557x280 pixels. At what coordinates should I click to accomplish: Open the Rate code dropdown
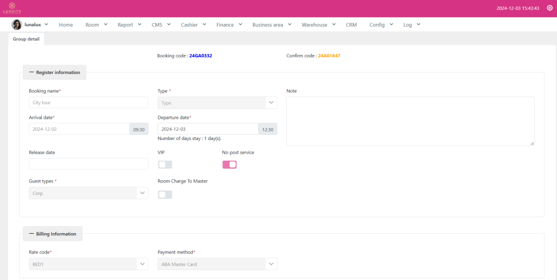coord(88,264)
